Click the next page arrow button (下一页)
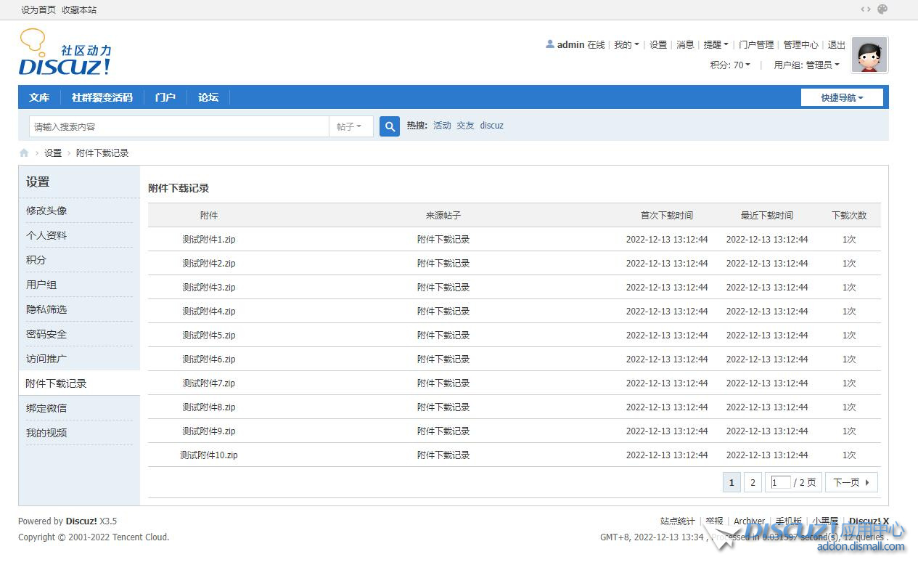Image resolution: width=918 pixels, height=565 pixels. pos(851,483)
